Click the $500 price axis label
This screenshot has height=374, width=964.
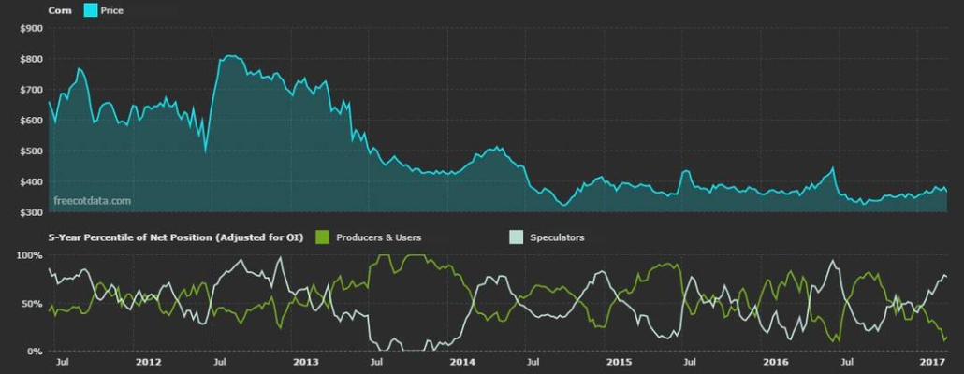pos(31,151)
